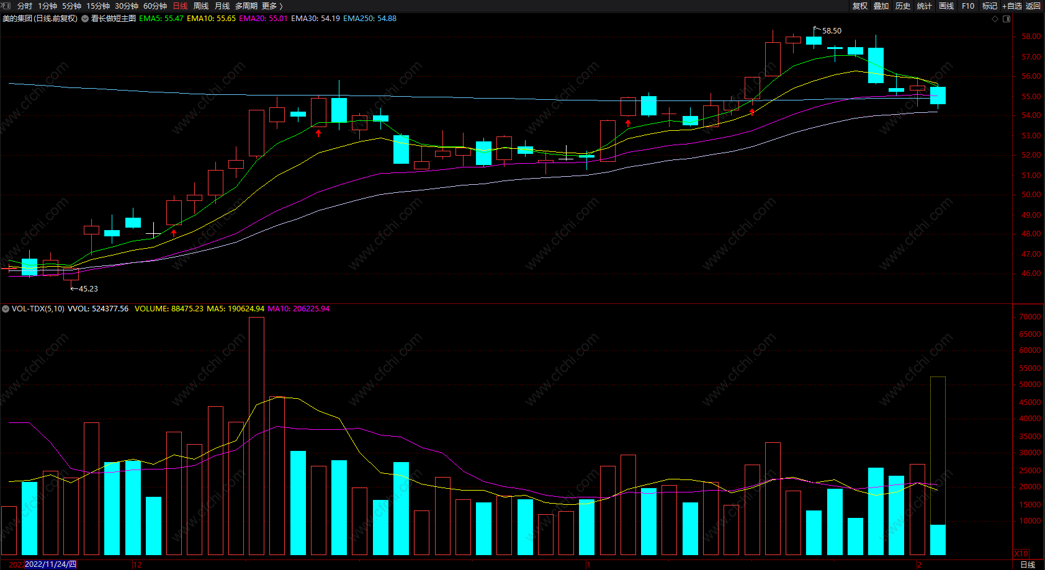
Task: Click the dotted projected volume bar on far right
Action: [938, 450]
